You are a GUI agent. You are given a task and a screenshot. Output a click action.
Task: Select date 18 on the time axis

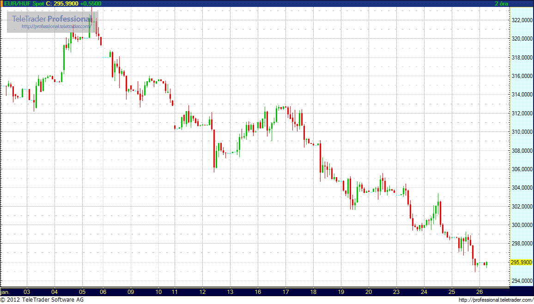click(x=313, y=292)
